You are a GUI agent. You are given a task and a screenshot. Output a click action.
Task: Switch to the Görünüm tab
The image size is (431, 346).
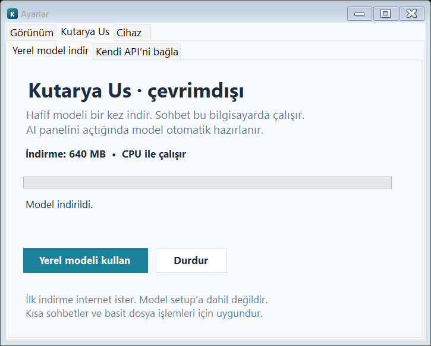[x=32, y=33]
